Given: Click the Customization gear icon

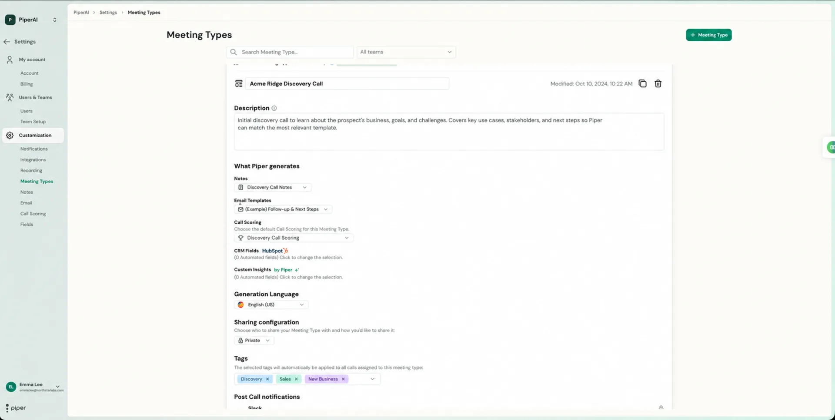Looking at the screenshot, I should click(10, 136).
